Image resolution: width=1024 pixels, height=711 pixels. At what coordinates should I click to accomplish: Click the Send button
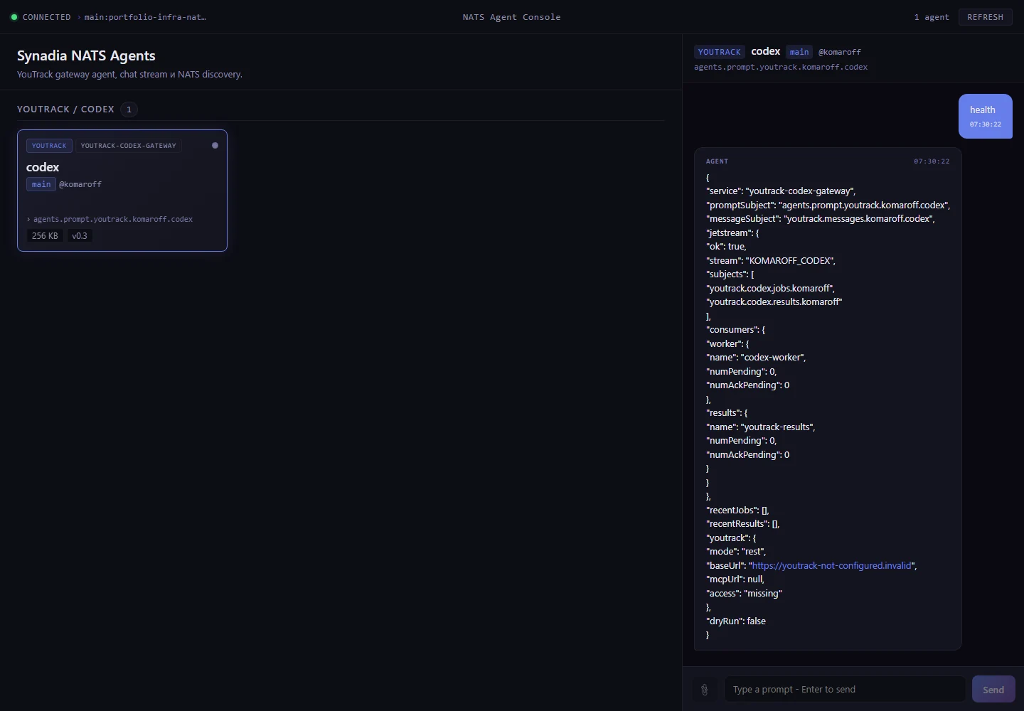pos(993,690)
